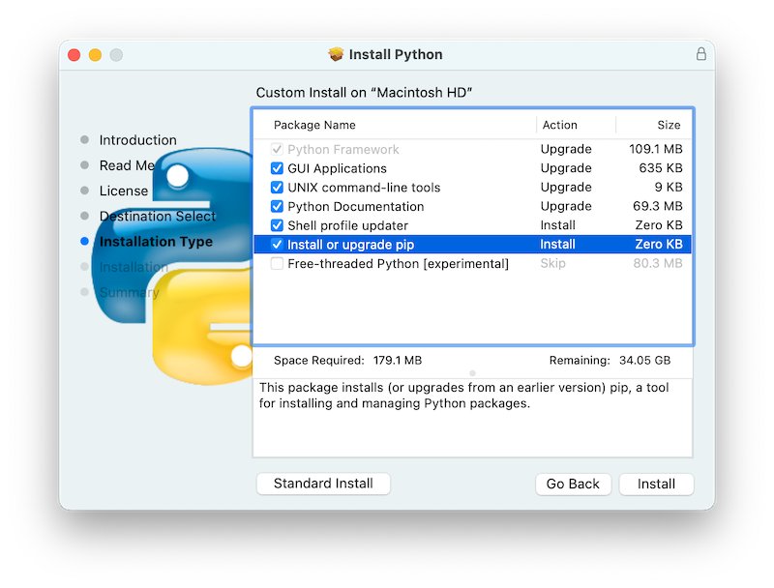Click the Python Framework row label

coord(343,149)
